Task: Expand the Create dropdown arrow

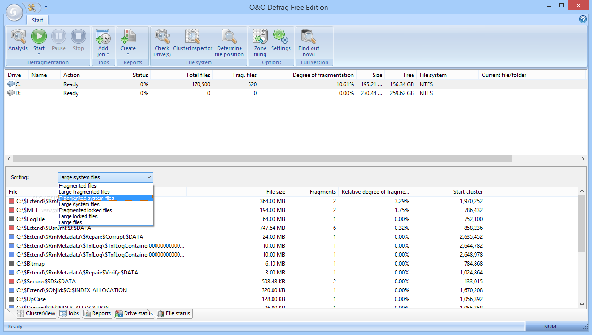Action: [x=128, y=54]
